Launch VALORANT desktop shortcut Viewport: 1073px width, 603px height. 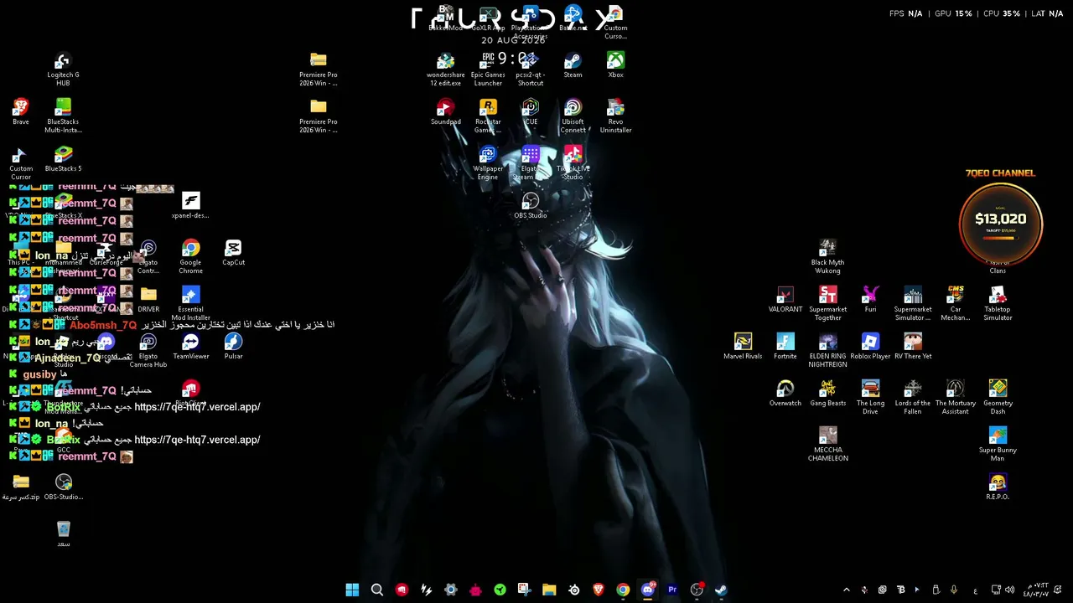tap(785, 299)
